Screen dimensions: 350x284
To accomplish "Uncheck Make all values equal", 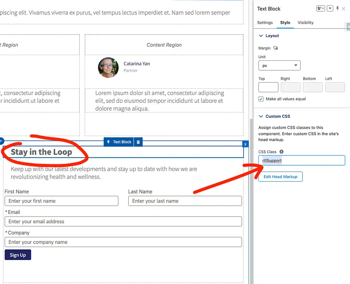I will (261, 99).
